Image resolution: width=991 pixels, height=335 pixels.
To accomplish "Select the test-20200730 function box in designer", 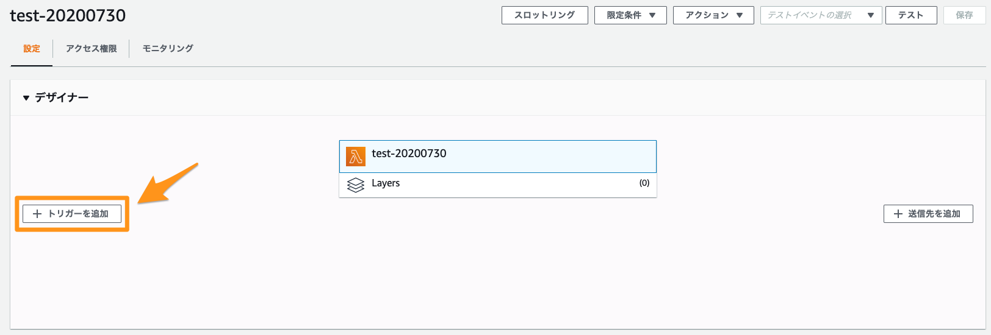I will coord(498,157).
